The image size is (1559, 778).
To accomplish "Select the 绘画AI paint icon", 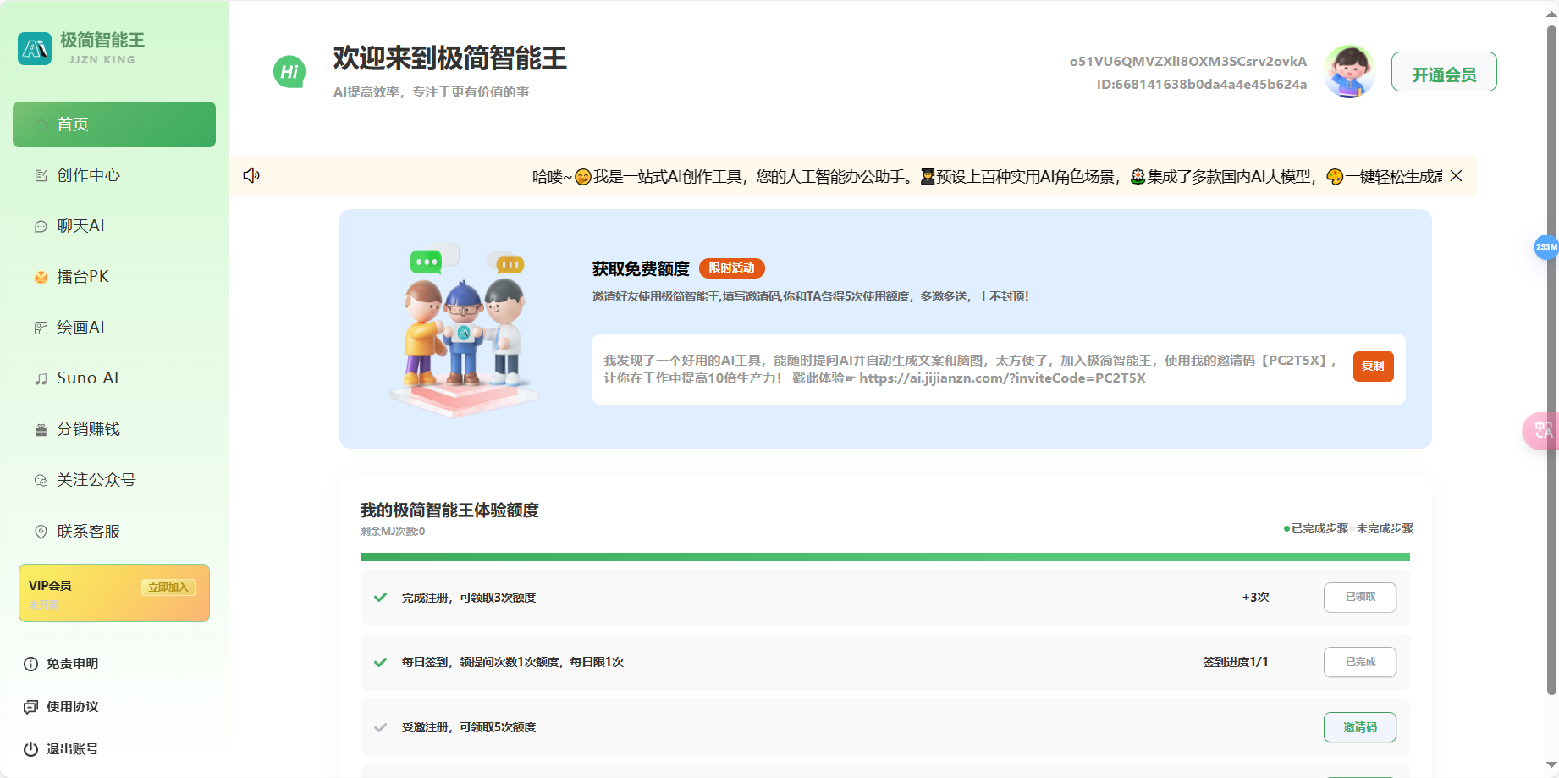I will tap(41, 327).
